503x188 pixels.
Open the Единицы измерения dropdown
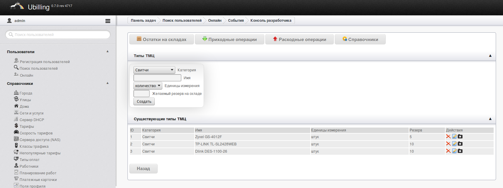pos(148,86)
